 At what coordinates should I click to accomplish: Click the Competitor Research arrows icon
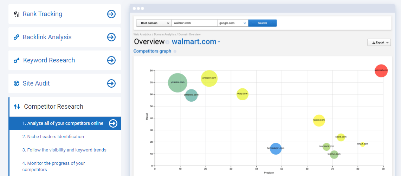17,107
